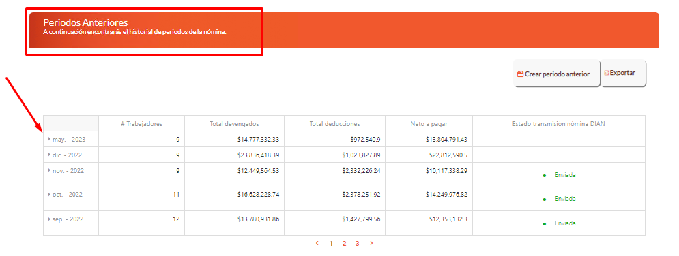Expand the oct. - 2022 period row
The width and height of the screenshot is (679, 256).
coord(49,194)
